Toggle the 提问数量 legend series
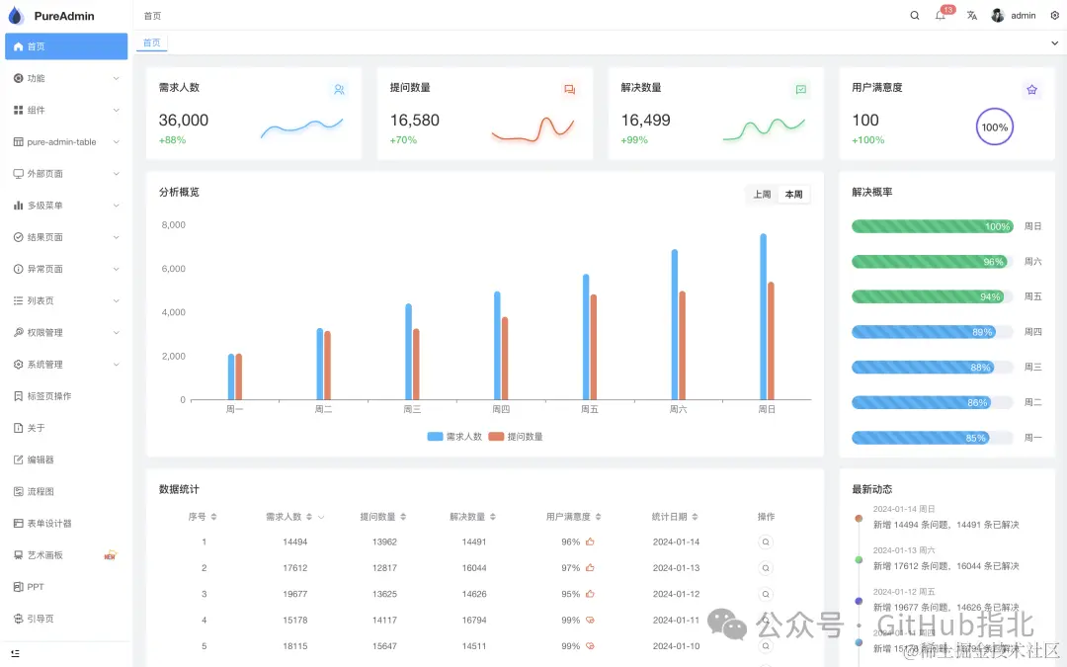Viewport: 1067px width, 667px height. pyautogui.click(x=515, y=437)
